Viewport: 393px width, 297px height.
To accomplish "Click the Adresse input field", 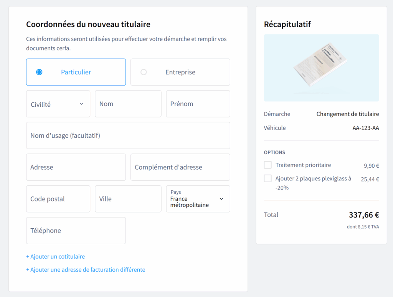I will pyautogui.click(x=76, y=167).
